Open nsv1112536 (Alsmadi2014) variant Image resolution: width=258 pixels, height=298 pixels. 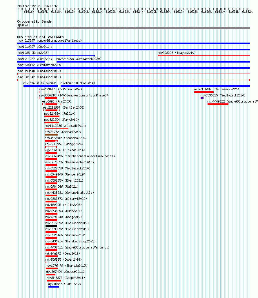pos(65,126)
